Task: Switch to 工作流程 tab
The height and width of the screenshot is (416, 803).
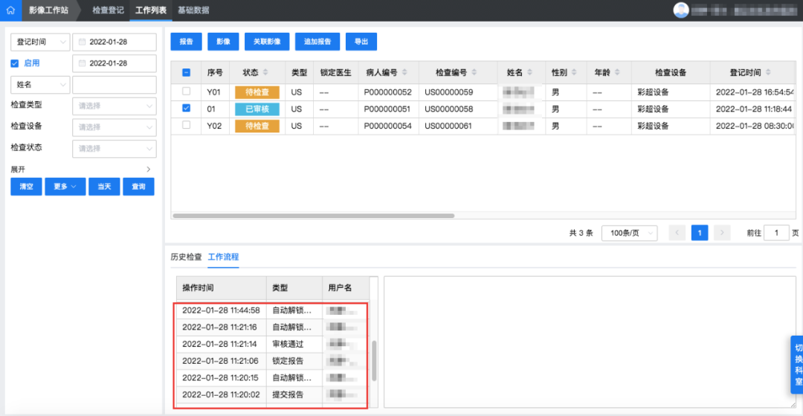Action: (223, 257)
